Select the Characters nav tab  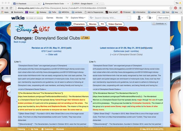pyautogui.click(x=79, y=24)
